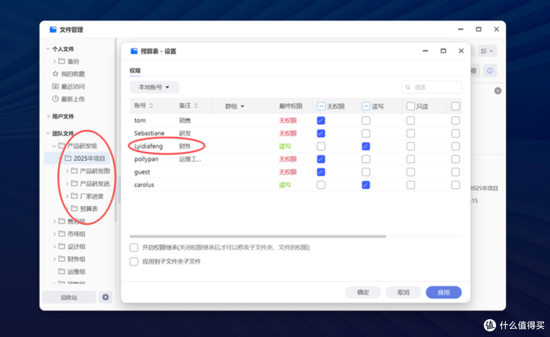Sort by 账号 column arrows
This screenshot has width=550, height=337.
[x=151, y=105]
